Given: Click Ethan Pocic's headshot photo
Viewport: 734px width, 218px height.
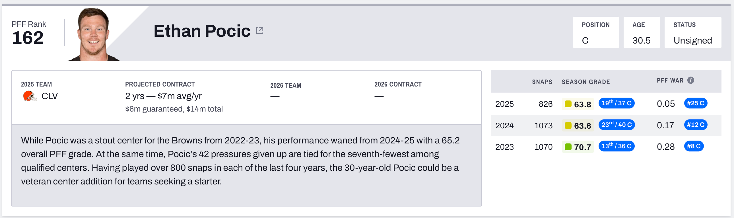Looking at the screenshot, I should click(x=94, y=34).
